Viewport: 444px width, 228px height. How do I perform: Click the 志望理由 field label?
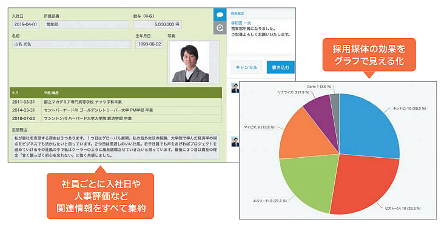[x=19, y=130]
